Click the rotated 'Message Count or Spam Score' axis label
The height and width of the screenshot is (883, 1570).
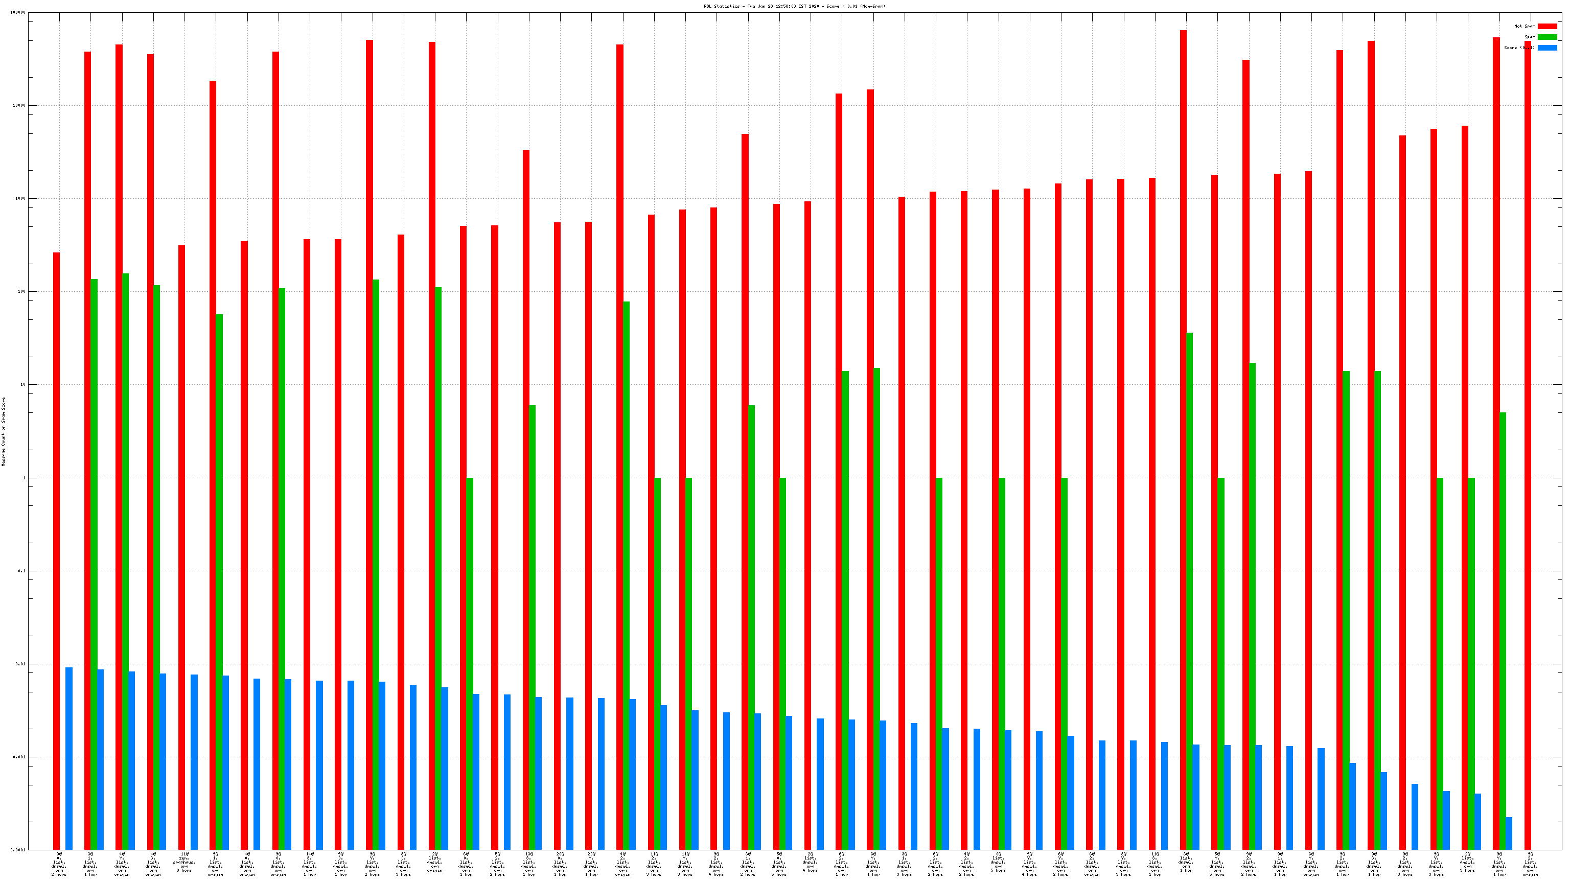tap(3, 431)
